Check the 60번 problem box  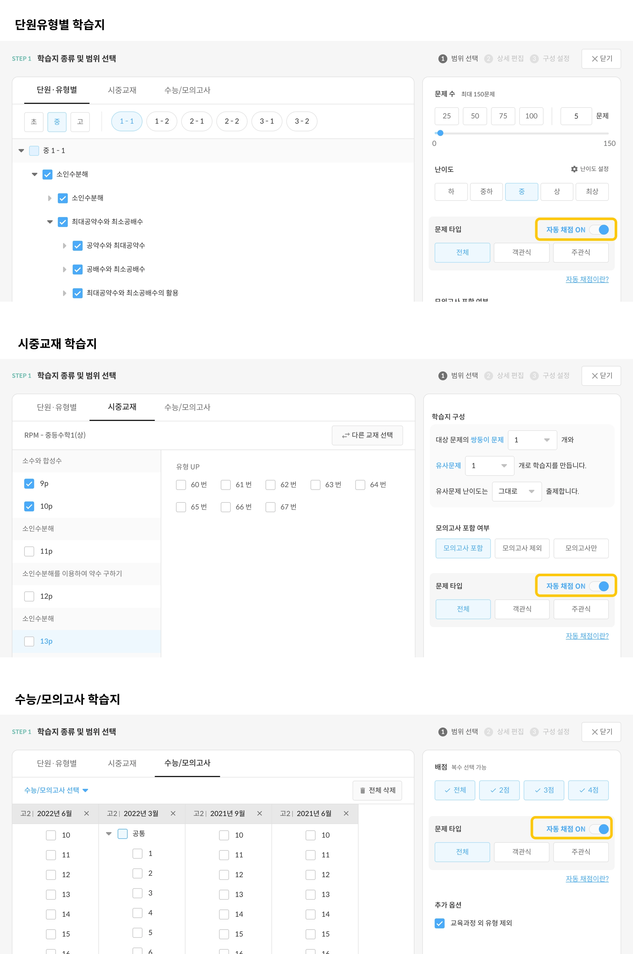[181, 484]
